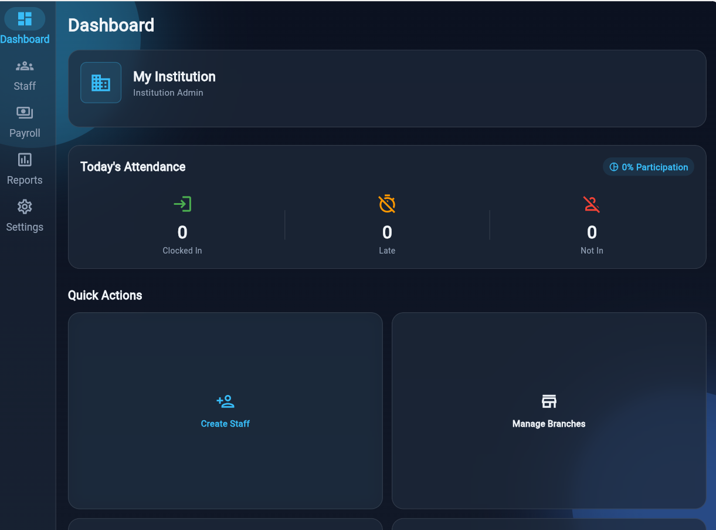Select the Staff icon in sidebar

[24, 66]
